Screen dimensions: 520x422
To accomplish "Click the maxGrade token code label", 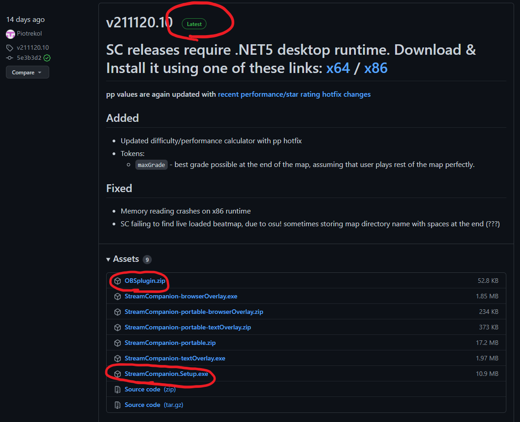I will (151, 165).
